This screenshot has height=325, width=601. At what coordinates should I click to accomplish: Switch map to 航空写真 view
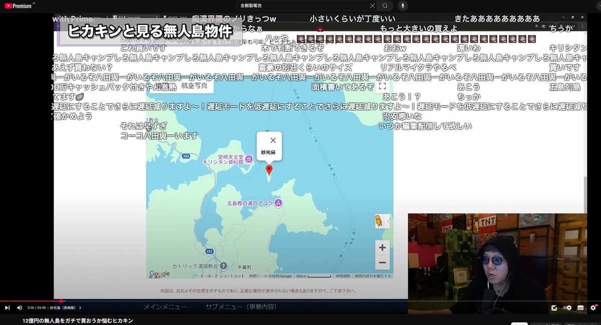click(194, 85)
